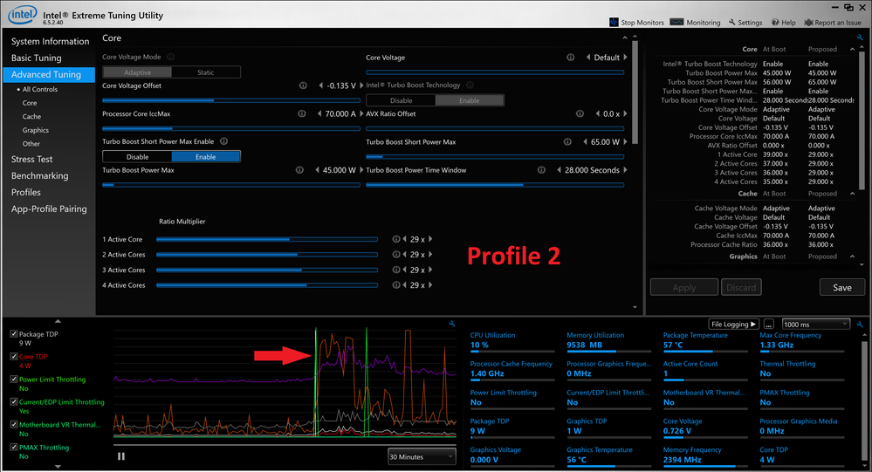Set Core Voltage Mode to Static
Screen dimensions: 872x472
click(x=206, y=72)
